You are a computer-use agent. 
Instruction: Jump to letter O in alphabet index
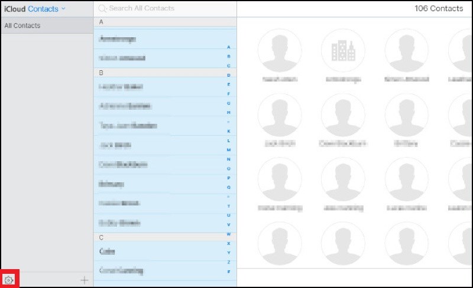(229, 168)
